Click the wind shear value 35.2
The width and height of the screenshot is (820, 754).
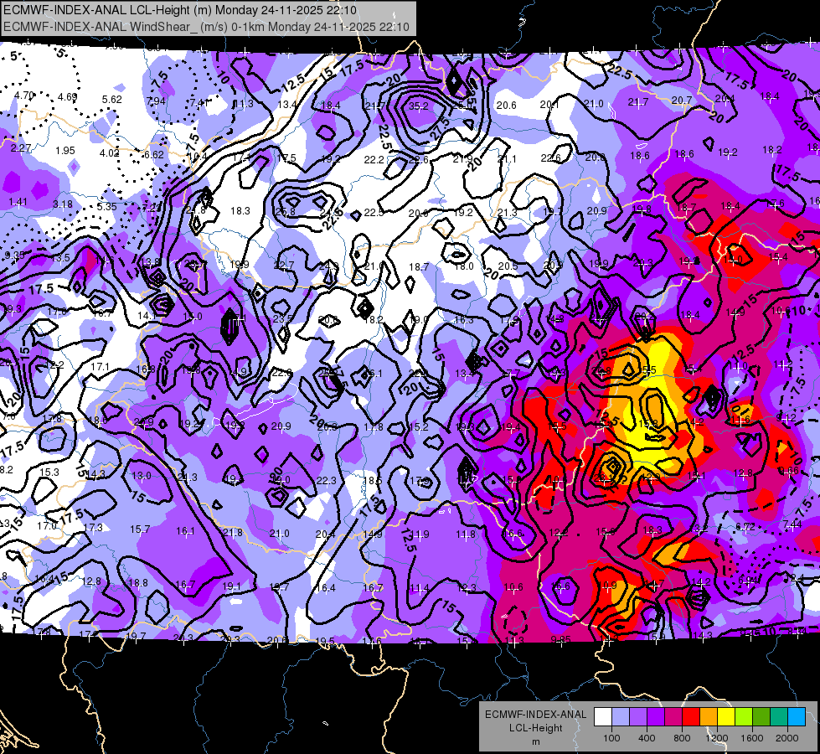click(418, 106)
